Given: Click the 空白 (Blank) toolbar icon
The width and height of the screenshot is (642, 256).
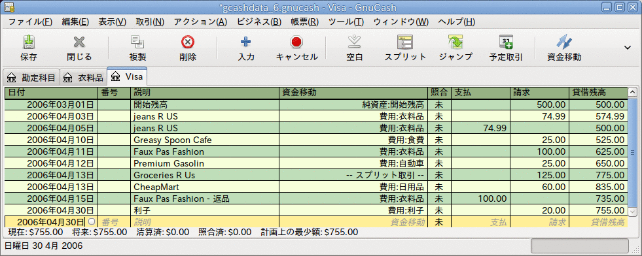Looking at the screenshot, I should [355, 42].
